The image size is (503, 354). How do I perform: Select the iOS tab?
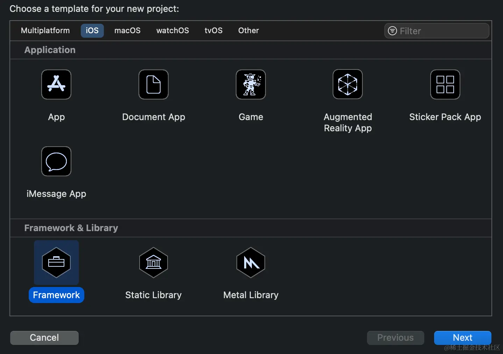pos(92,31)
